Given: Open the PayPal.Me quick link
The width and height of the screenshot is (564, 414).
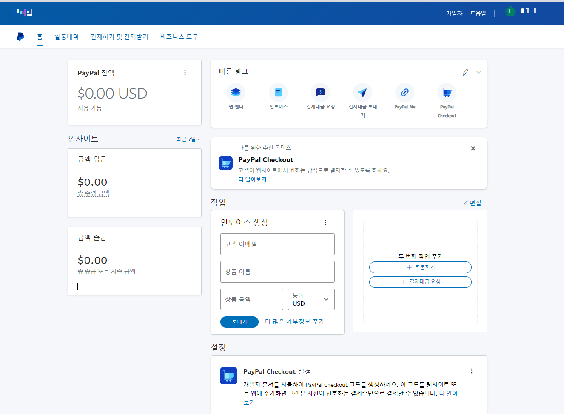Looking at the screenshot, I should (x=404, y=97).
